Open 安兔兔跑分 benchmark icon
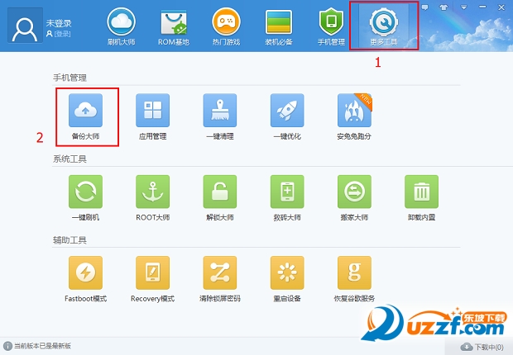513x355 pixels. click(354, 110)
